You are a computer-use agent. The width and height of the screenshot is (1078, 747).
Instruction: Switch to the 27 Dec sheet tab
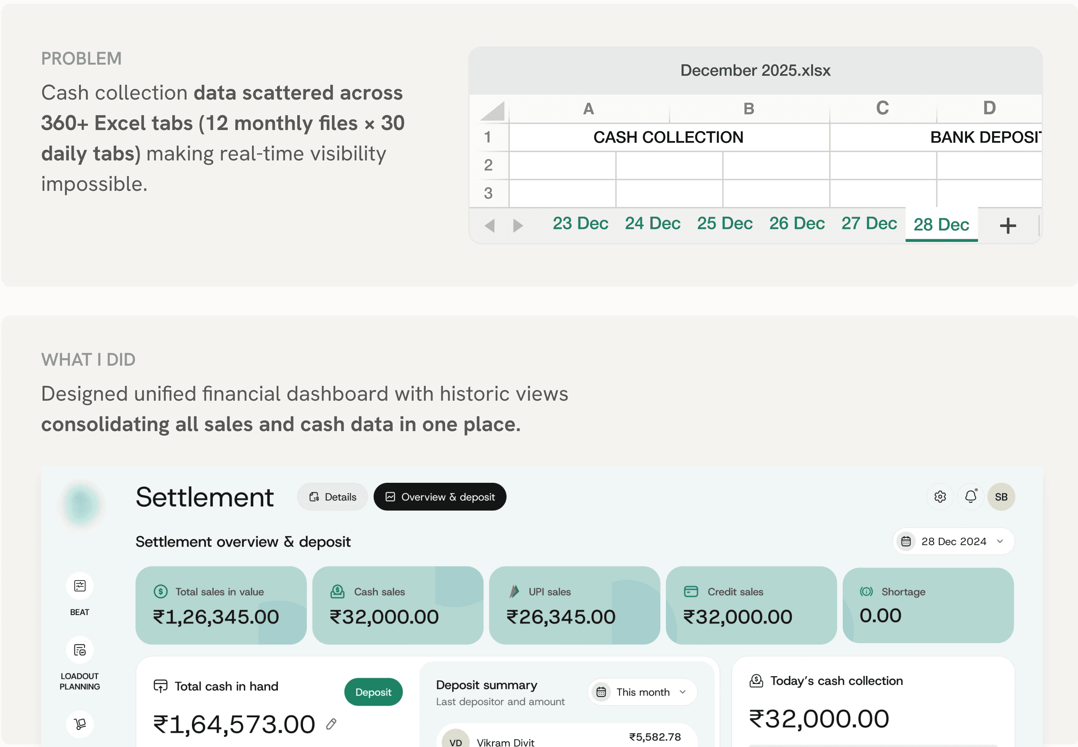click(x=869, y=224)
